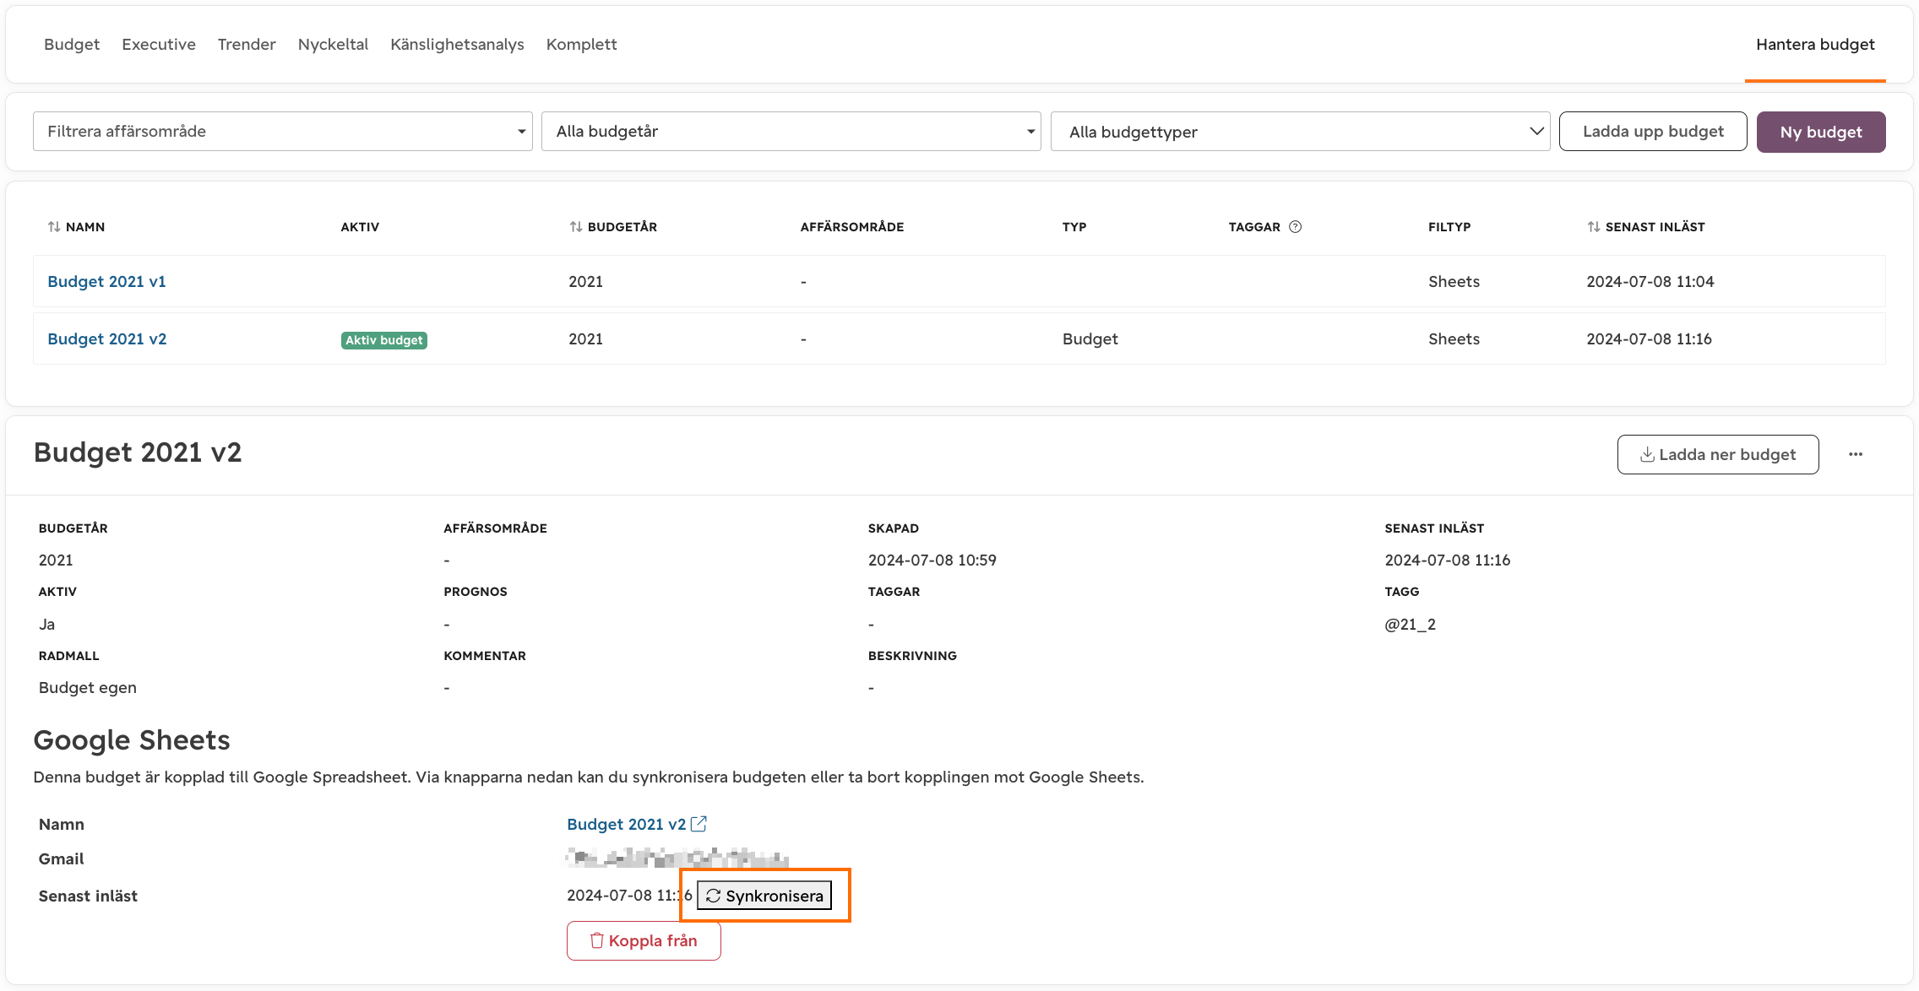Click the Sheets file type in Budget 2021 v2 row

tap(1454, 338)
